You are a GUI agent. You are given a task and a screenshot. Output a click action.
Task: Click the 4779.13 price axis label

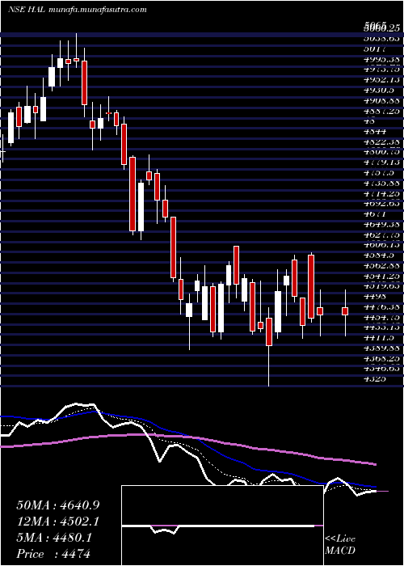(382, 162)
